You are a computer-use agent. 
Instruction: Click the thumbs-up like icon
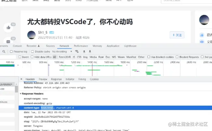point(8,28)
